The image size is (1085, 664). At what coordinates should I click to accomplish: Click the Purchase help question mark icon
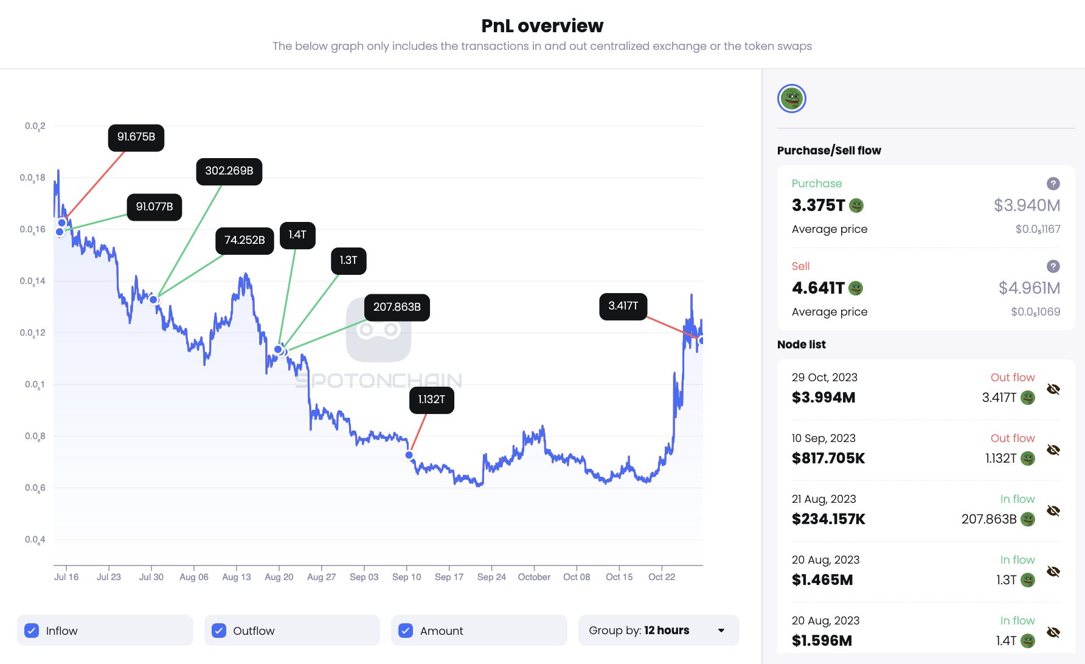(x=1053, y=184)
